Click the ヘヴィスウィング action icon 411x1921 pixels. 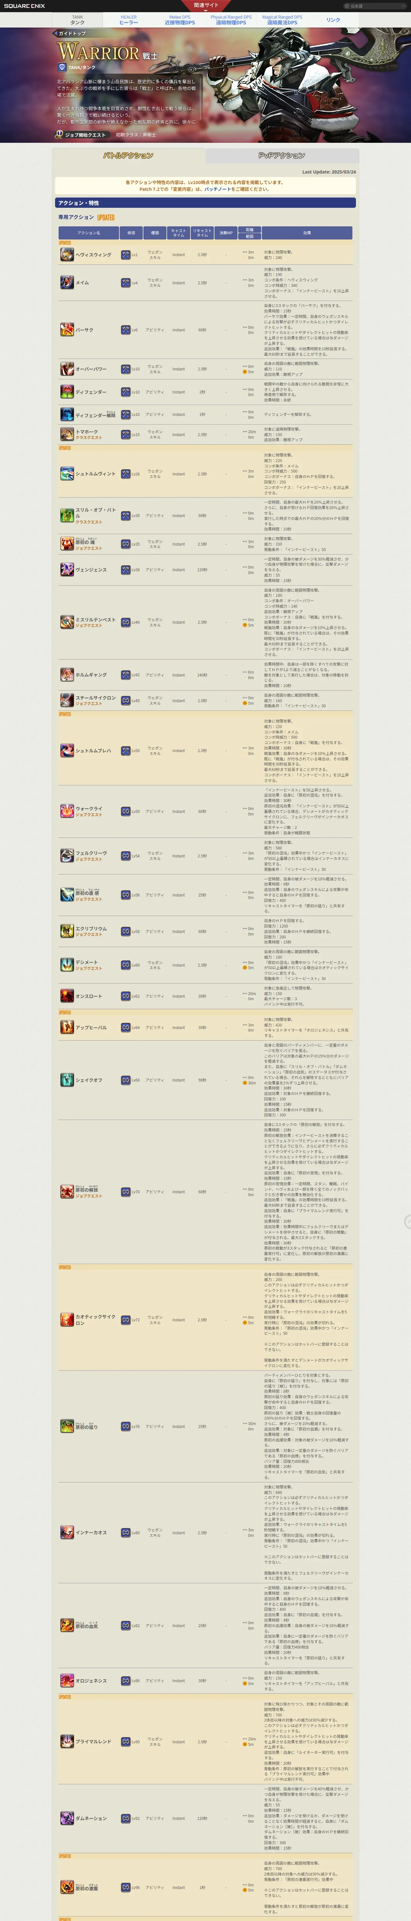coord(67,254)
